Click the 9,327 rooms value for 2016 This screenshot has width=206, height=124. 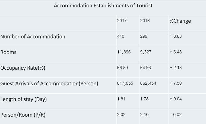[146, 52]
